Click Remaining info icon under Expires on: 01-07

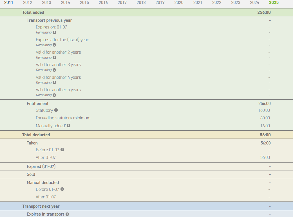(54, 32)
